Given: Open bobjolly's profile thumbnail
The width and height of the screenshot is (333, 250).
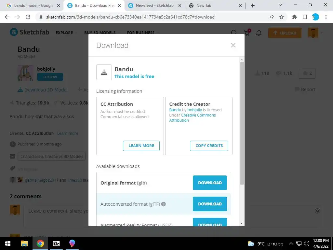Looking at the screenshot, I should tap(25, 73).
